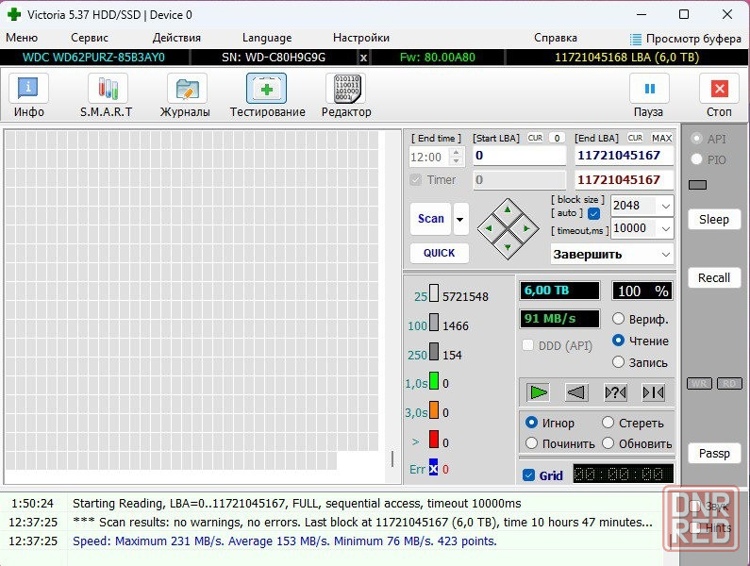The height and width of the screenshot is (566, 750).
Task: Open the Настройки menu
Action: [x=361, y=38]
